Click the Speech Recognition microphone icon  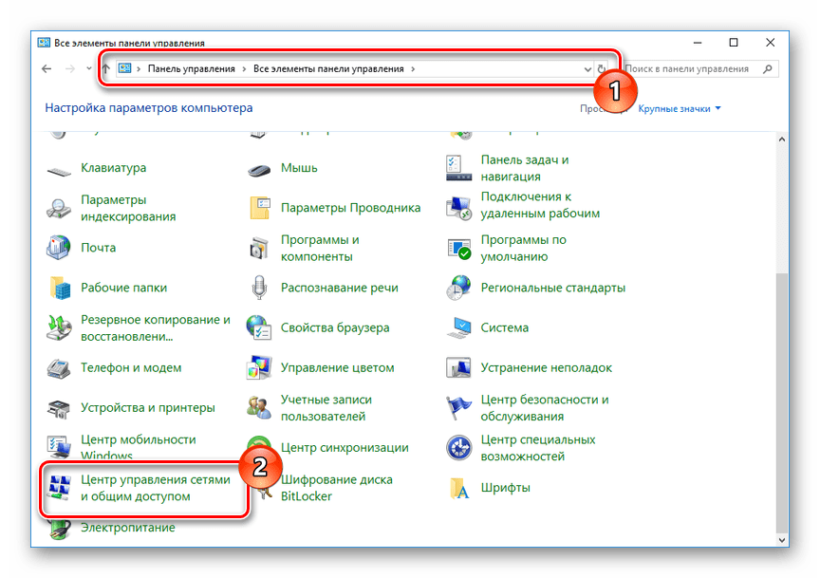click(x=259, y=288)
